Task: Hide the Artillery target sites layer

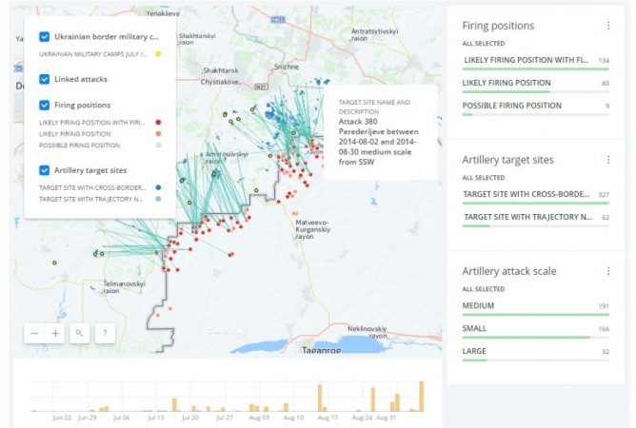Action: coord(45,170)
